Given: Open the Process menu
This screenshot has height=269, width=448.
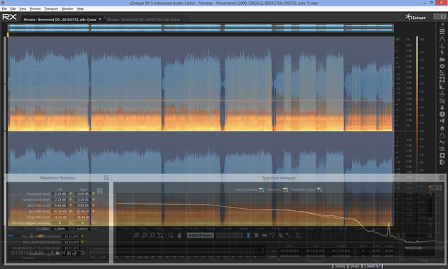Looking at the screenshot, I should coord(35,9).
